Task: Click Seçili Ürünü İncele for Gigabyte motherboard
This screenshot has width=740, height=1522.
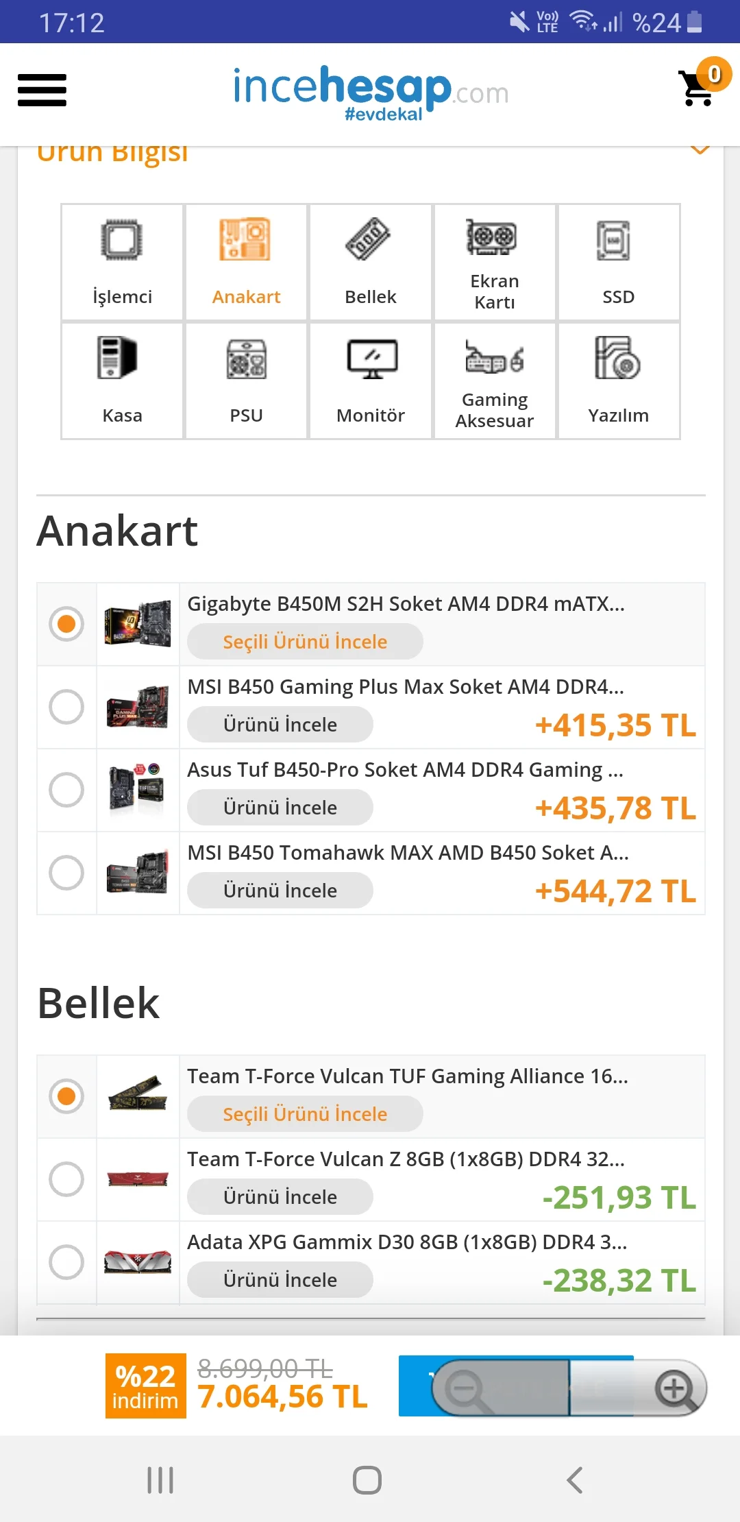Action: (305, 642)
